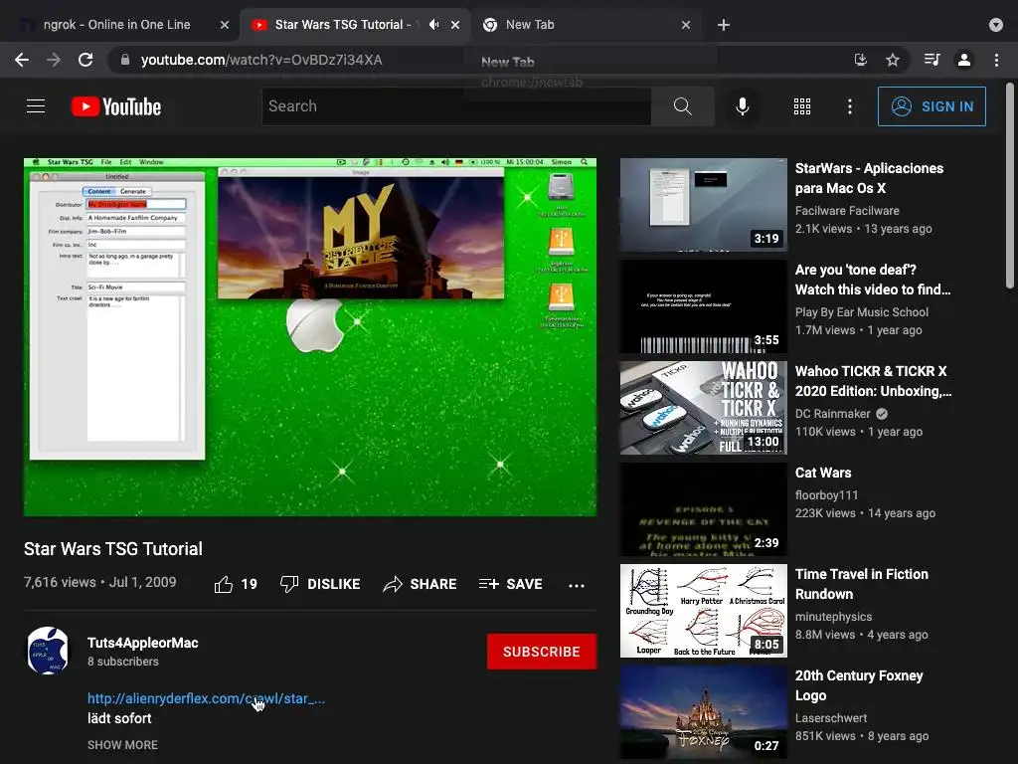Viewport: 1018px width, 764px height.
Task: Click the Star Wars TSG Tutorial video title
Action: pos(113,549)
